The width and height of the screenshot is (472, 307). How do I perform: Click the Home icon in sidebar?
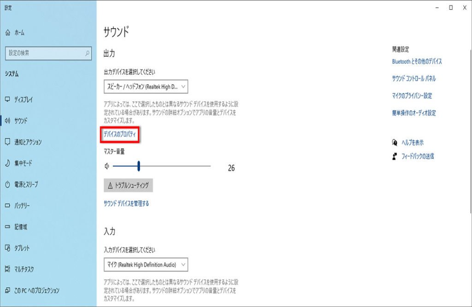coord(7,33)
